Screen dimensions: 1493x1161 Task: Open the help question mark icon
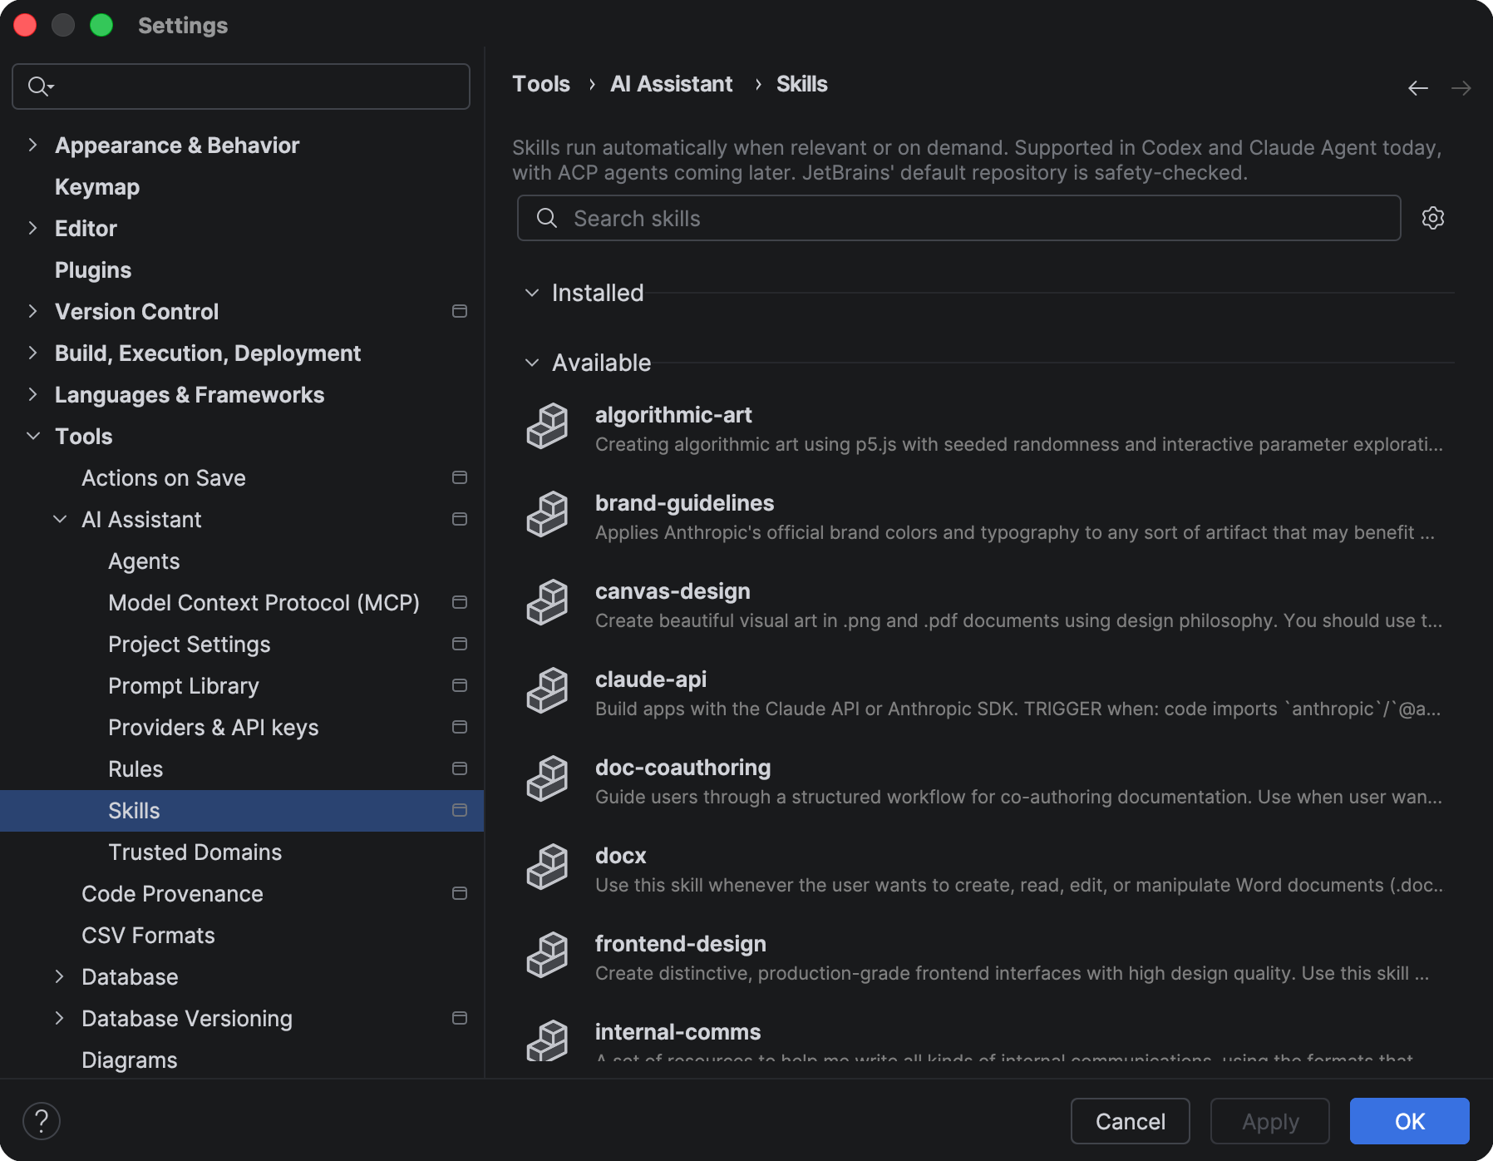(42, 1121)
